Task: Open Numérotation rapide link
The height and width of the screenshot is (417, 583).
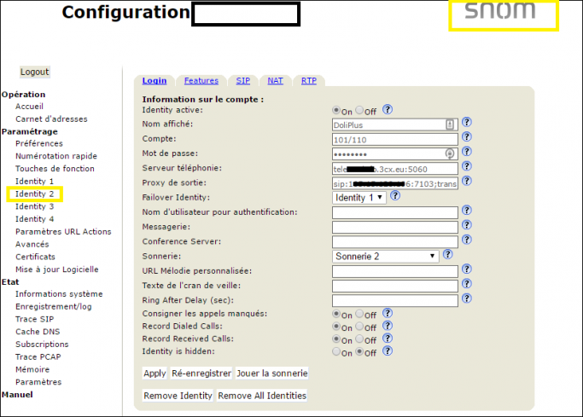Action: coord(56,156)
